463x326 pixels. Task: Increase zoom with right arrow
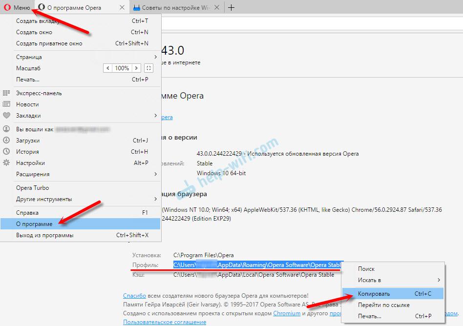click(x=136, y=68)
